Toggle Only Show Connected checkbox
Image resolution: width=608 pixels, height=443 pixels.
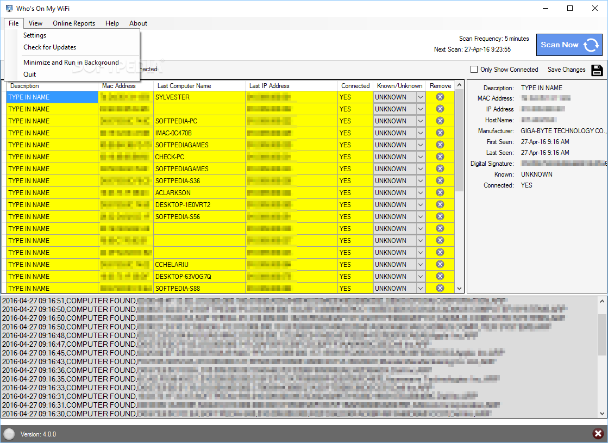pos(474,70)
